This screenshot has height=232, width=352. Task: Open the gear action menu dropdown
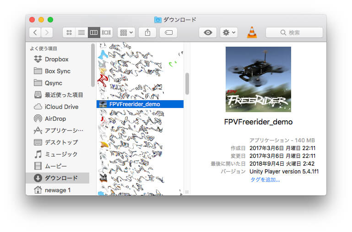pos(228,32)
